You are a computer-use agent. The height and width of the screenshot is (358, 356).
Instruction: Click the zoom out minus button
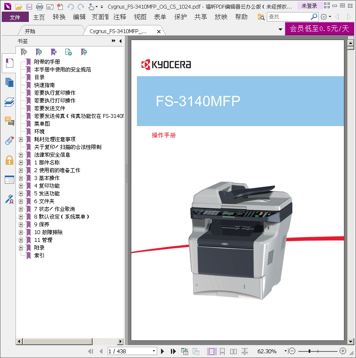[292, 351]
